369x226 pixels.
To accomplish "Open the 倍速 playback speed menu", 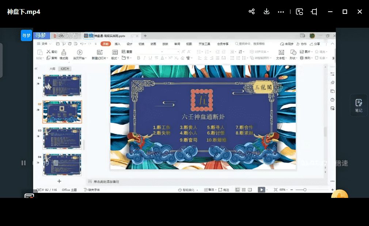I will (x=342, y=163).
